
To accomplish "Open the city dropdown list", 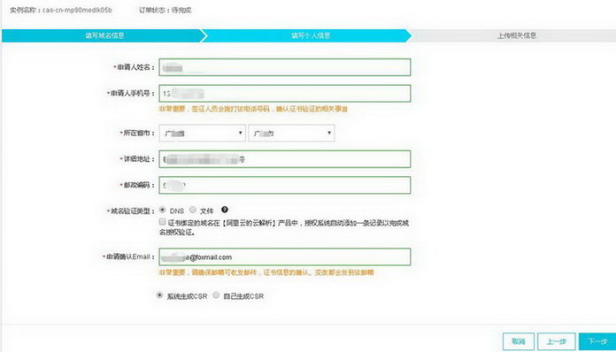I will [291, 133].
